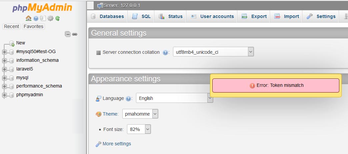Image resolution: width=348 pixels, height=154 pixels.
Task: Go to the Home icon in sidebar
Action: (28, 18)
